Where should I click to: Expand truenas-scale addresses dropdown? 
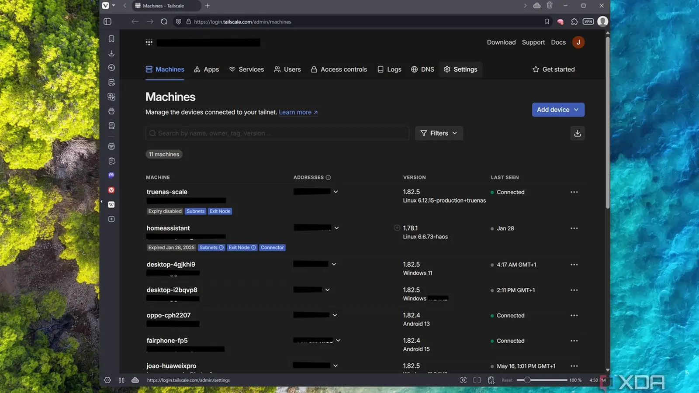click(x=336, y=192)
